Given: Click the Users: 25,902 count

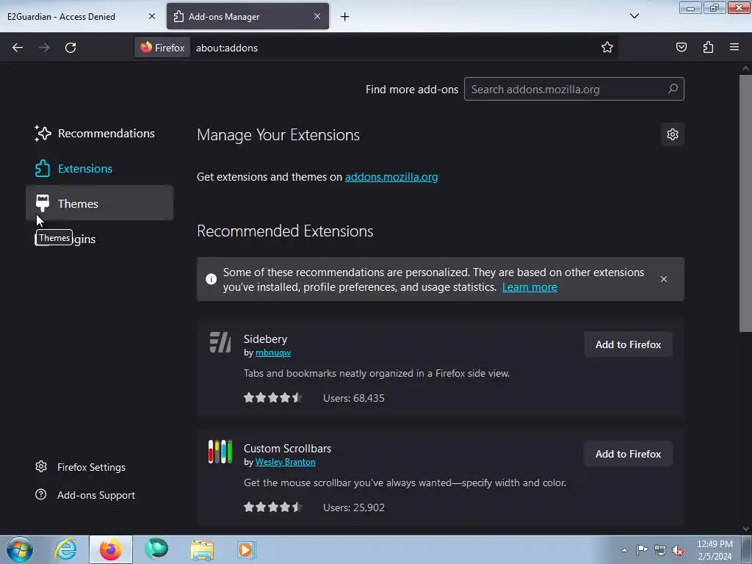Looking at the screenshot, I should click(354, 507).
